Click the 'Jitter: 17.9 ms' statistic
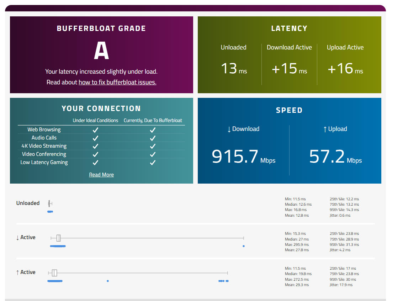408x301 pixels. [x=341, y=285]
